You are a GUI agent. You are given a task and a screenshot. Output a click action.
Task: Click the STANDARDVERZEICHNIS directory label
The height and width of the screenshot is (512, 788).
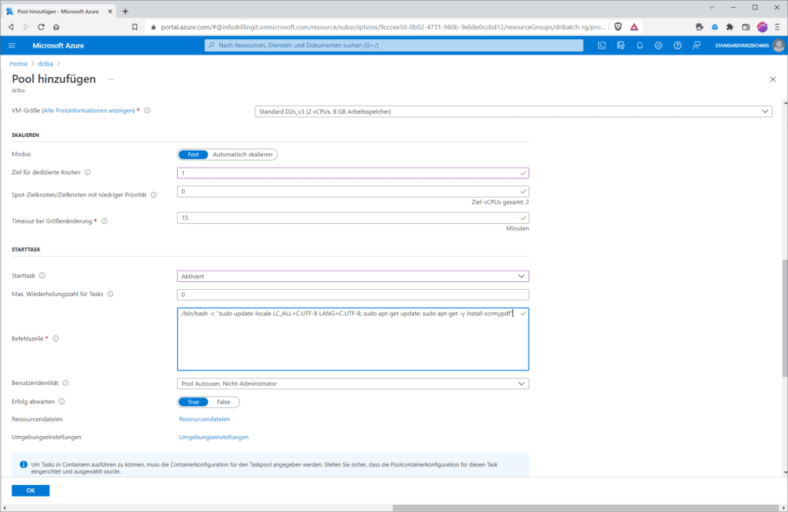[742, 45]
